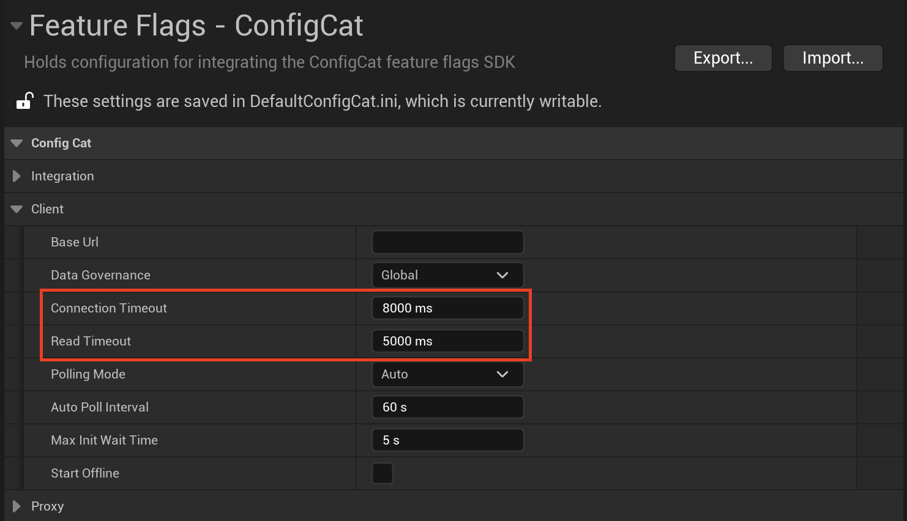907x521 pixels.
Task: Click the Client section collapse triangle
Action: point(16,209)
